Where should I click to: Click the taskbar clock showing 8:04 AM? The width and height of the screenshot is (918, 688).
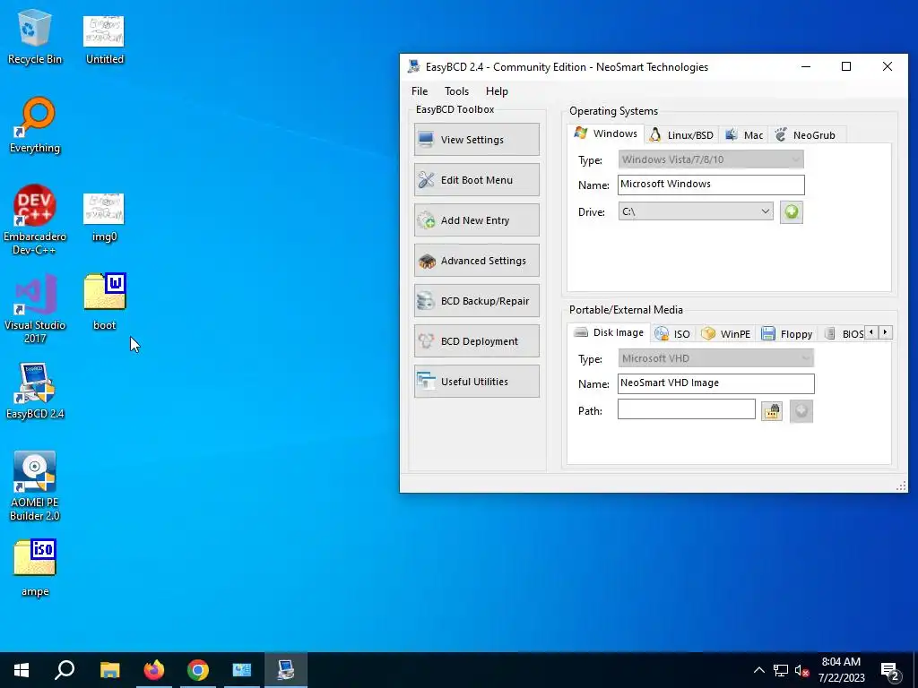(x=841, y=670)
